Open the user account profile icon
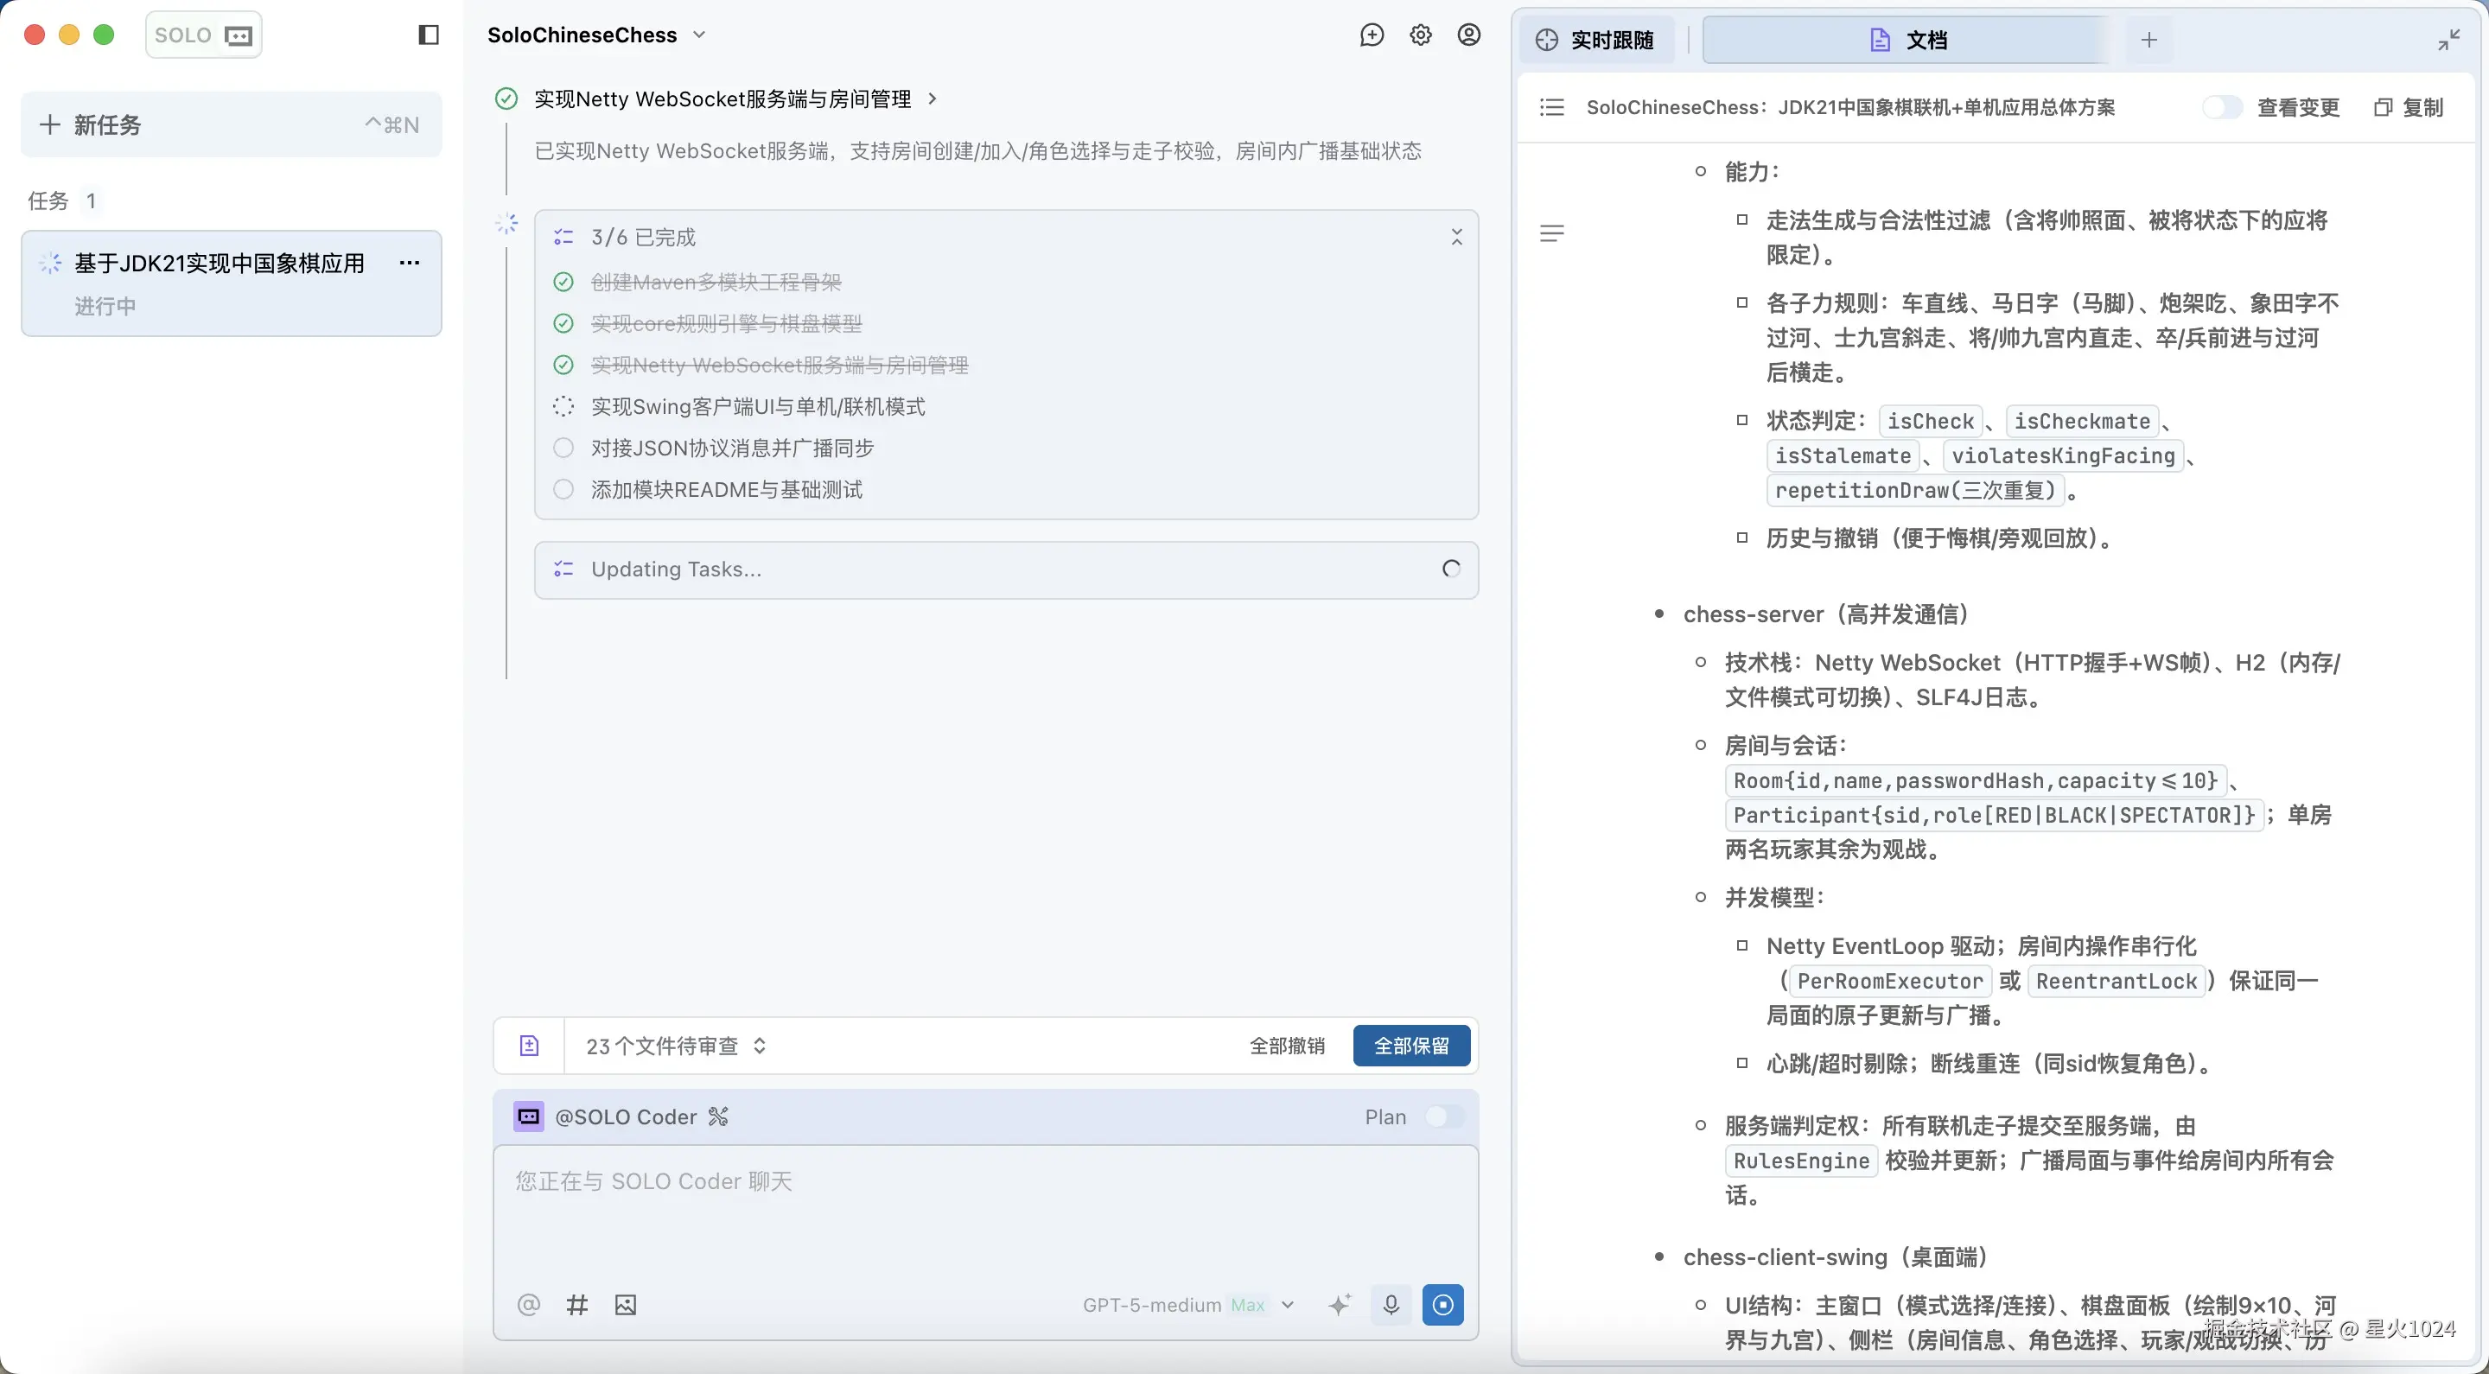The width and height of the screenshot is (2489, 1374). 1468,35
